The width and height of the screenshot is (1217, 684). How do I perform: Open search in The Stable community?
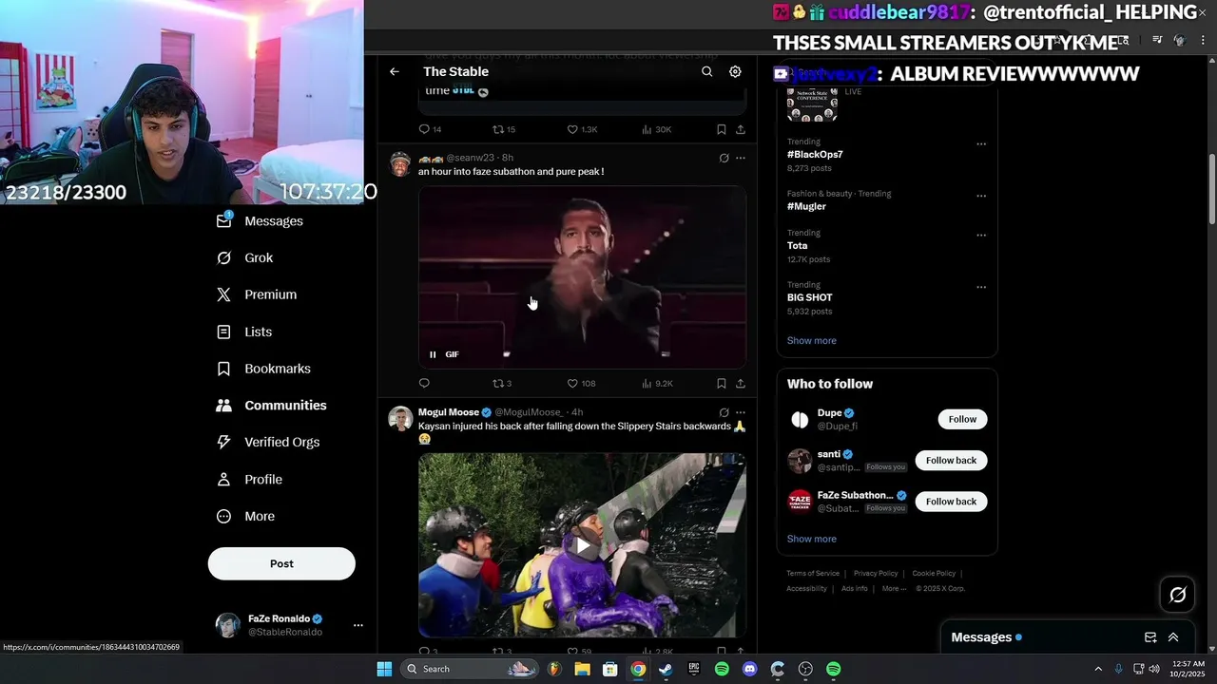coord(706,71)
